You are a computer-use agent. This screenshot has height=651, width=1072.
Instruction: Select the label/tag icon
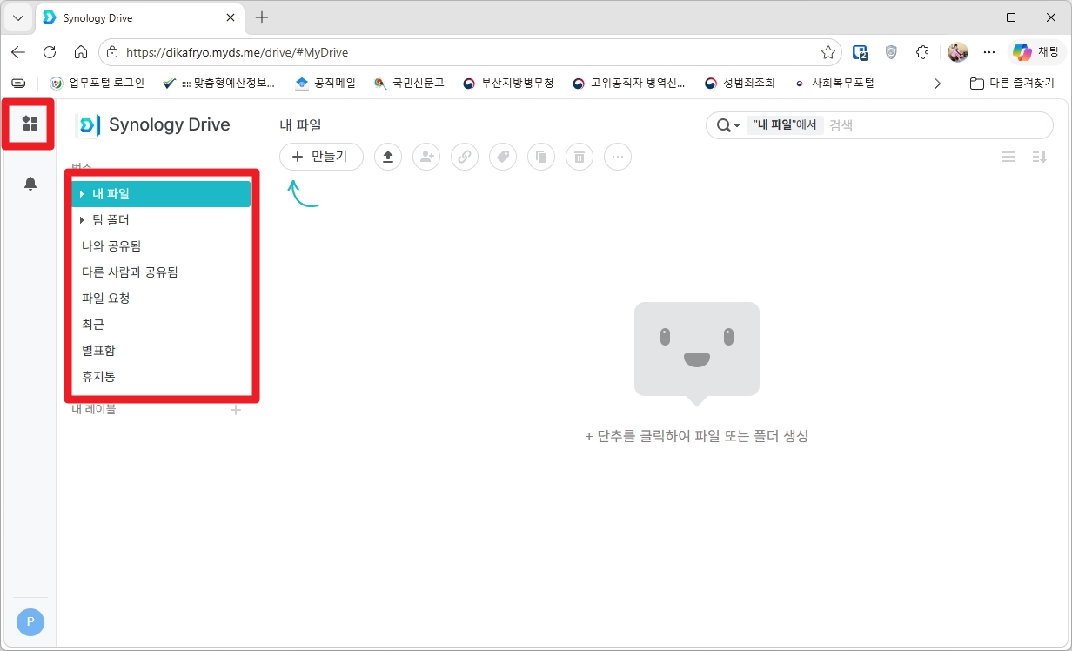coord(503,157)
